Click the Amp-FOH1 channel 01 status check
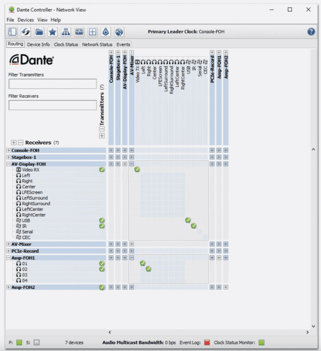 [102, 263]
